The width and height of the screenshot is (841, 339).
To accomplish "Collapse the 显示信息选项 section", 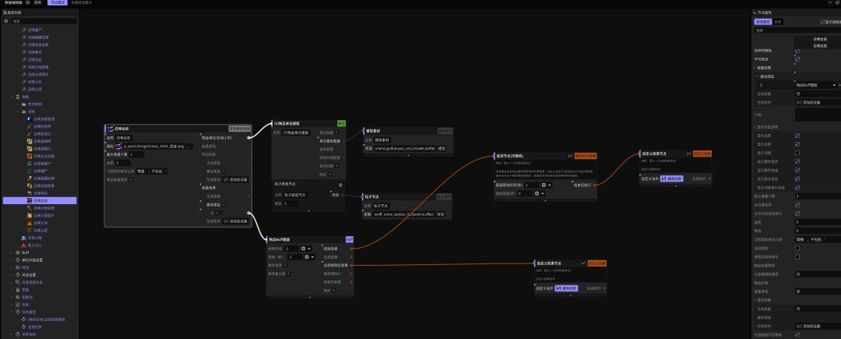I will 755,127.
